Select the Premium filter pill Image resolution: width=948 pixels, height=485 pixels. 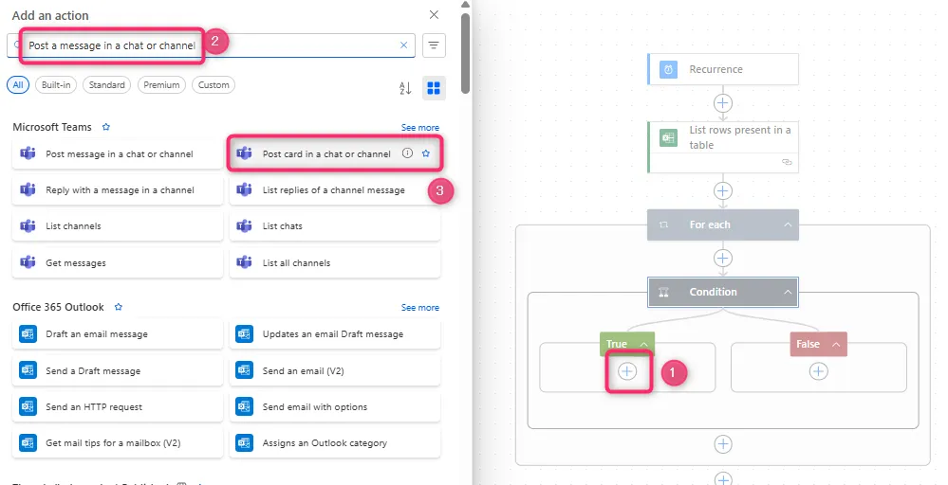coord(161,85)
